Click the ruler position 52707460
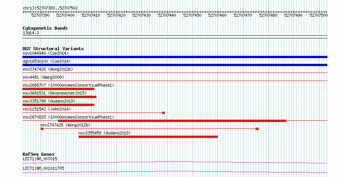The image size is (338, 177). [218, 15]
